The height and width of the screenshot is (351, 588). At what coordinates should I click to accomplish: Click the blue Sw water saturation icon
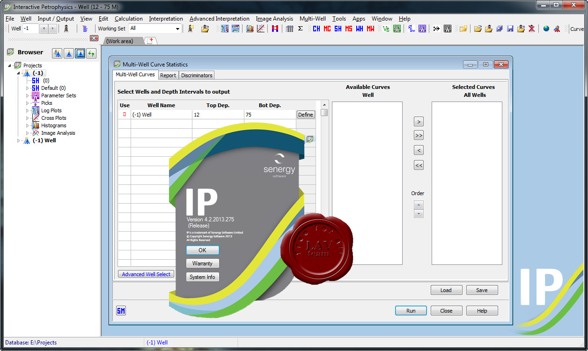(412, 29)
